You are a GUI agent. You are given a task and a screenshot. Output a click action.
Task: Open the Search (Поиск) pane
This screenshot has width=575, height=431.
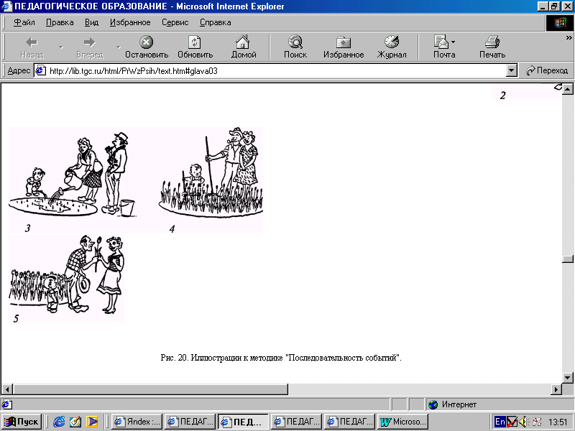295,42
